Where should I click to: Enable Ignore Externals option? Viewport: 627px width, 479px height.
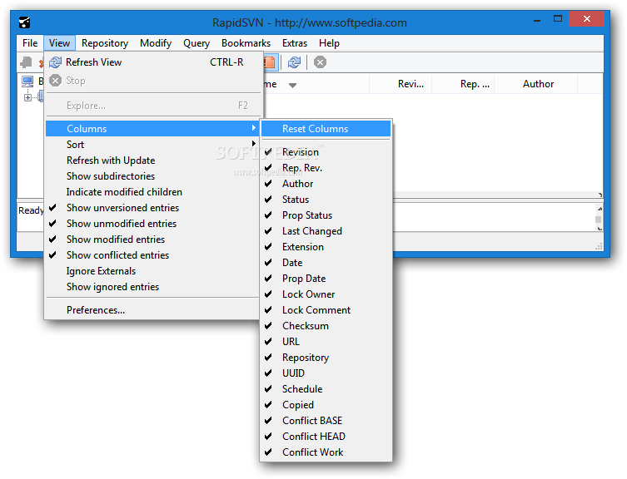click(x=153, y=271)
